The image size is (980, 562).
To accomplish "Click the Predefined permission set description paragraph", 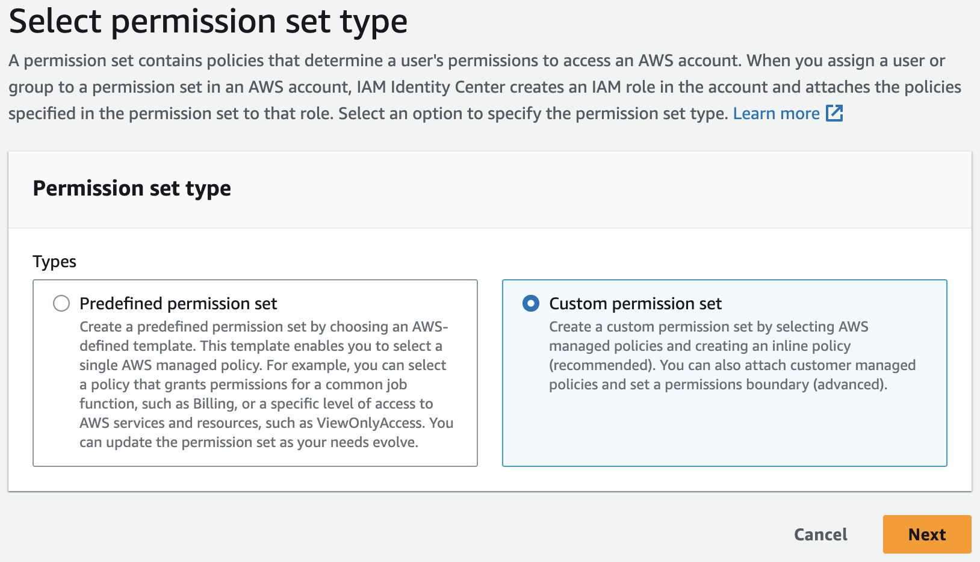I will pyautogui.click(x=265, y=384).
